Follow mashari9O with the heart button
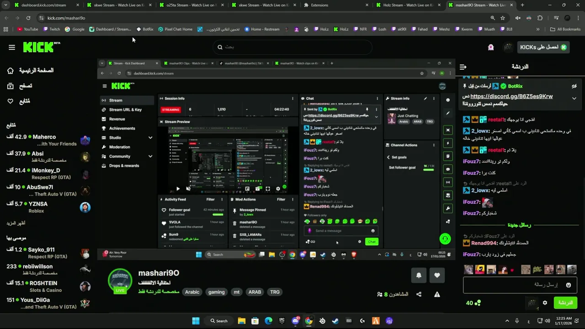This screenshot has width=585, height=329. point(437,275)
